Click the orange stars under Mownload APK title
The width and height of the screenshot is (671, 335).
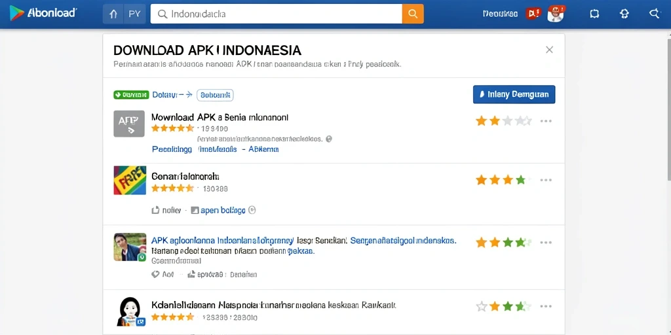coord(172,128)
